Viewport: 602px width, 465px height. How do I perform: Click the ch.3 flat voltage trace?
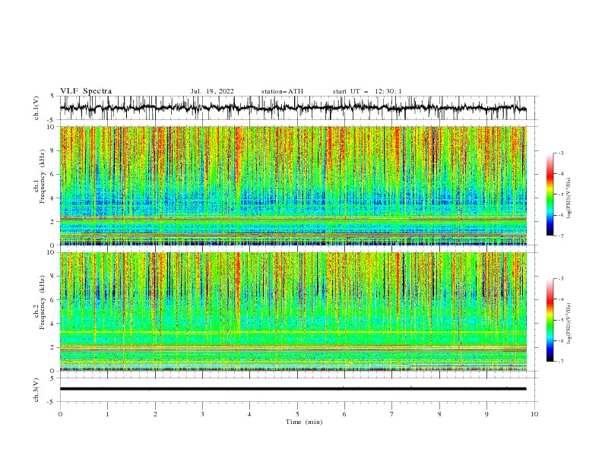(x=293, y=389)
